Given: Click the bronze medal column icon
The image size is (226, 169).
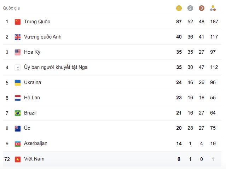Looking at the screenshot, I should (x=201, y=8).
